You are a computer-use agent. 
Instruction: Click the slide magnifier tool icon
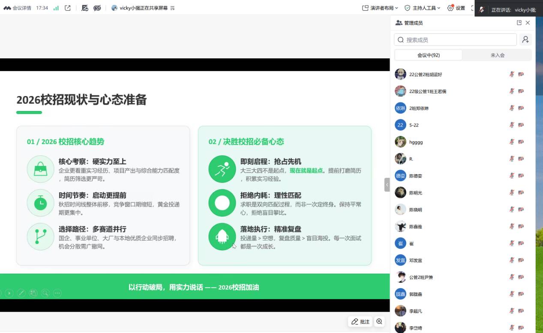(45, 293)
